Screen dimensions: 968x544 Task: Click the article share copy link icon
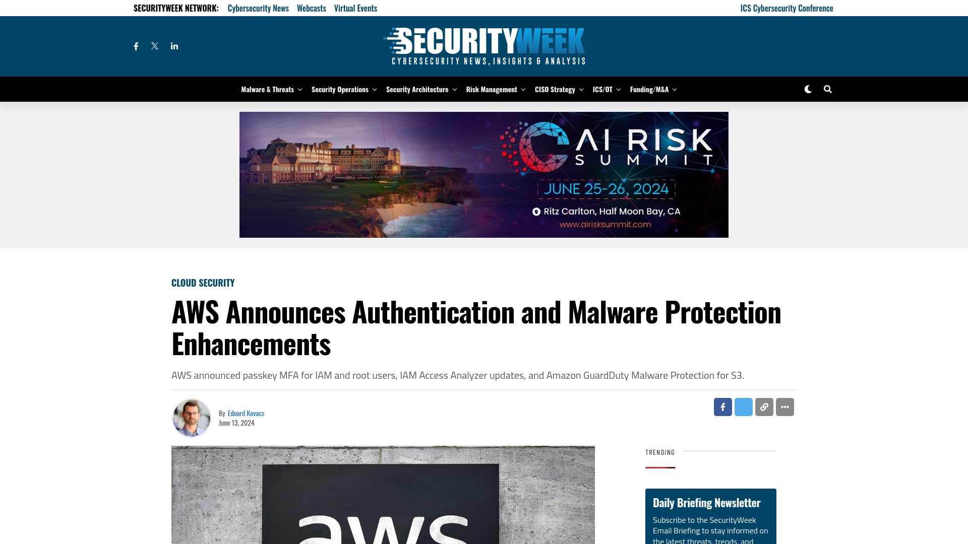pyautogui.click(x=764, y=407)
